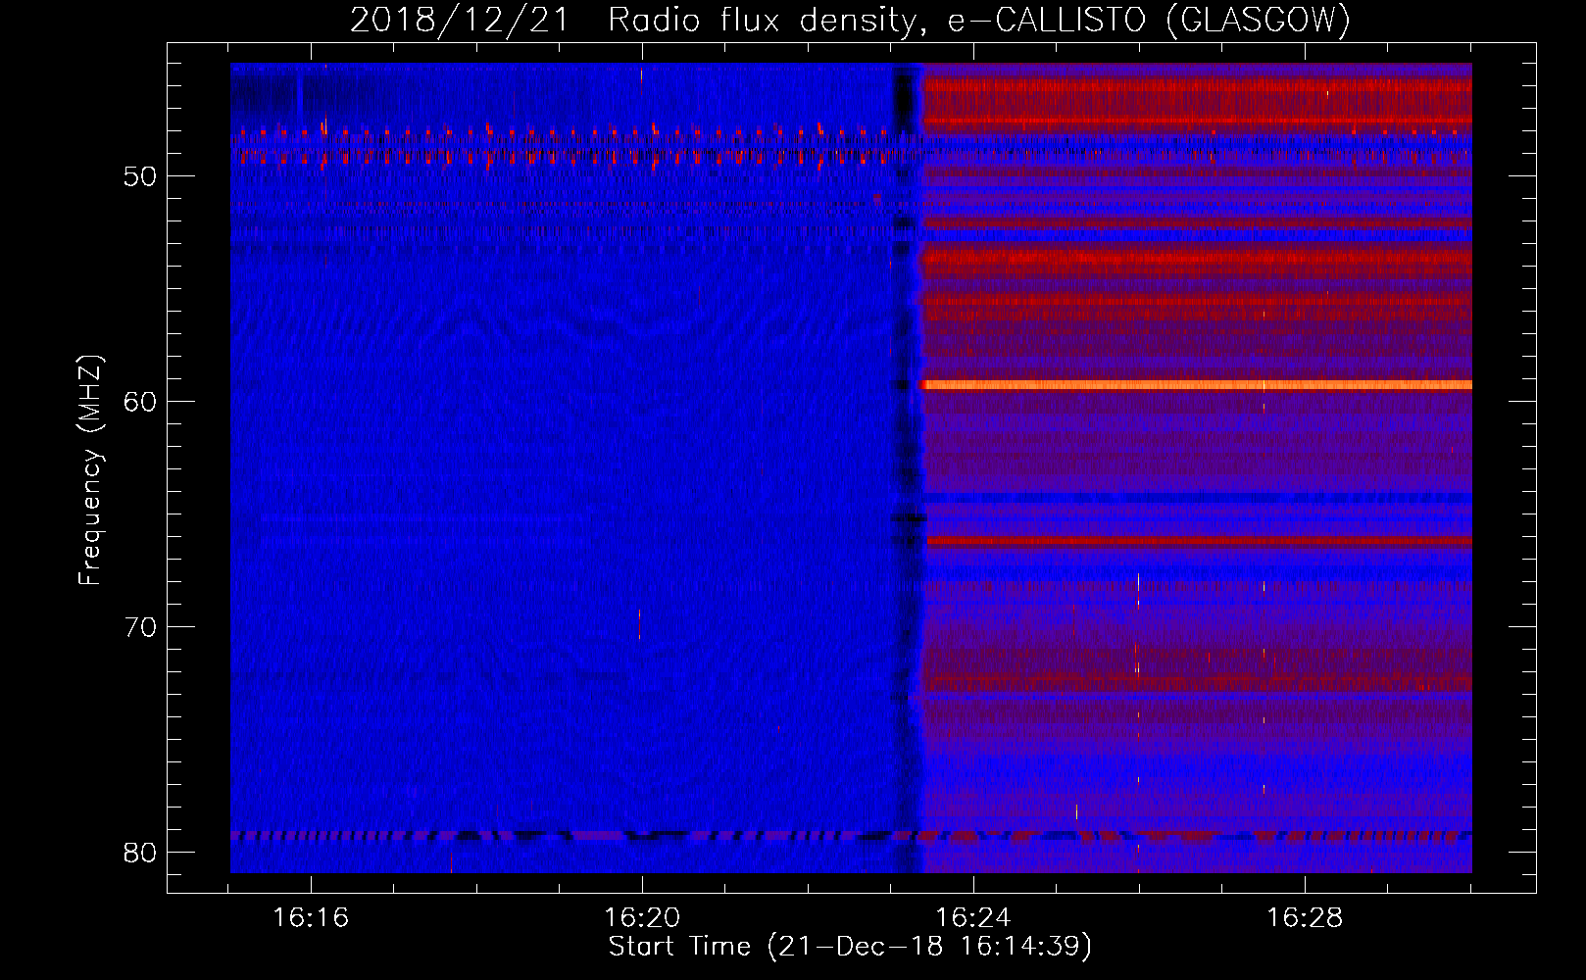1586x980 pixels.
Task: Click the dark vertical gap near 16:23
Action: [907, 468]
